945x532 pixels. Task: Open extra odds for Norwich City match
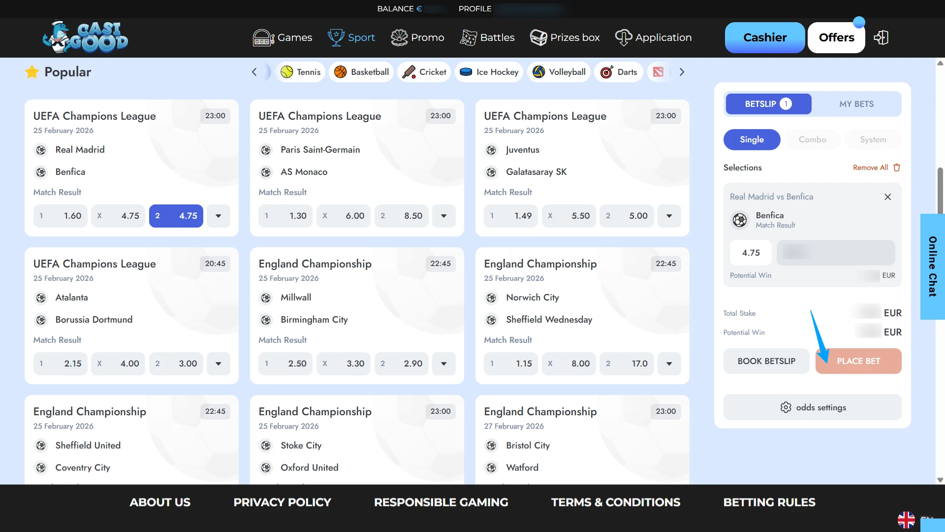click(x=669, y=364)
